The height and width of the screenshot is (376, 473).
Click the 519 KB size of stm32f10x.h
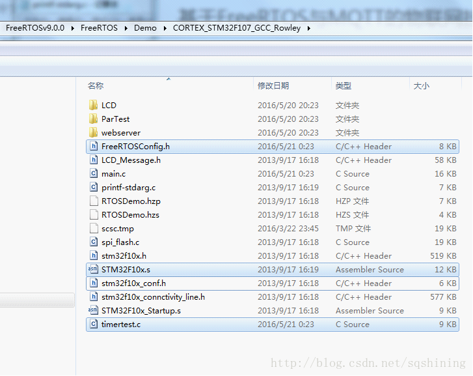443,255
